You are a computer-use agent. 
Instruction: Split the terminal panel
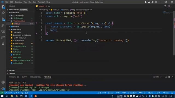click(166, 77)
